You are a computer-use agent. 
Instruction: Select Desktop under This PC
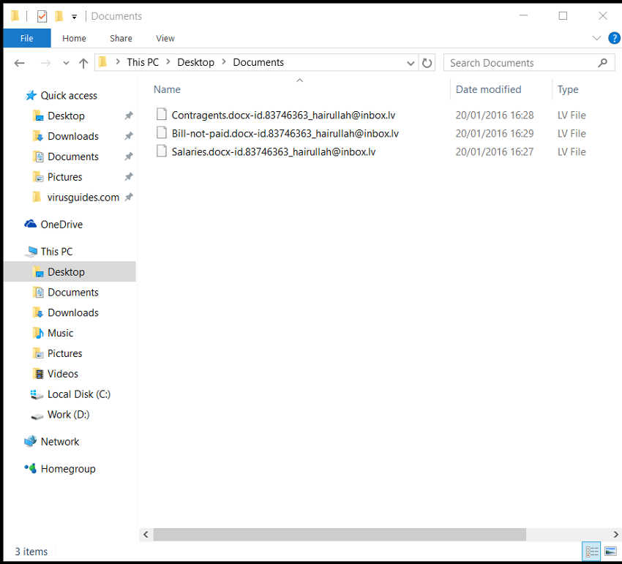click(x=66, y=271)
